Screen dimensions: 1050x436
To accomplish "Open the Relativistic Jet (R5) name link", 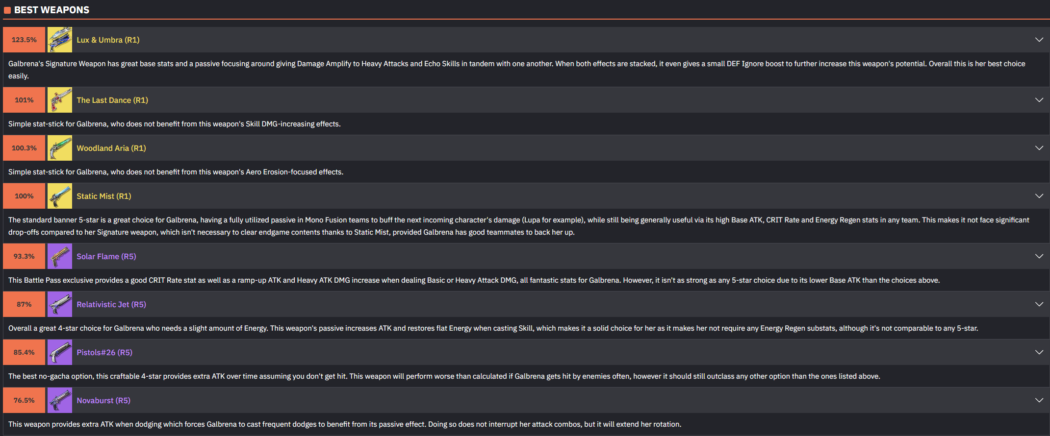I will pyautogui.click(x=111, y=304).
